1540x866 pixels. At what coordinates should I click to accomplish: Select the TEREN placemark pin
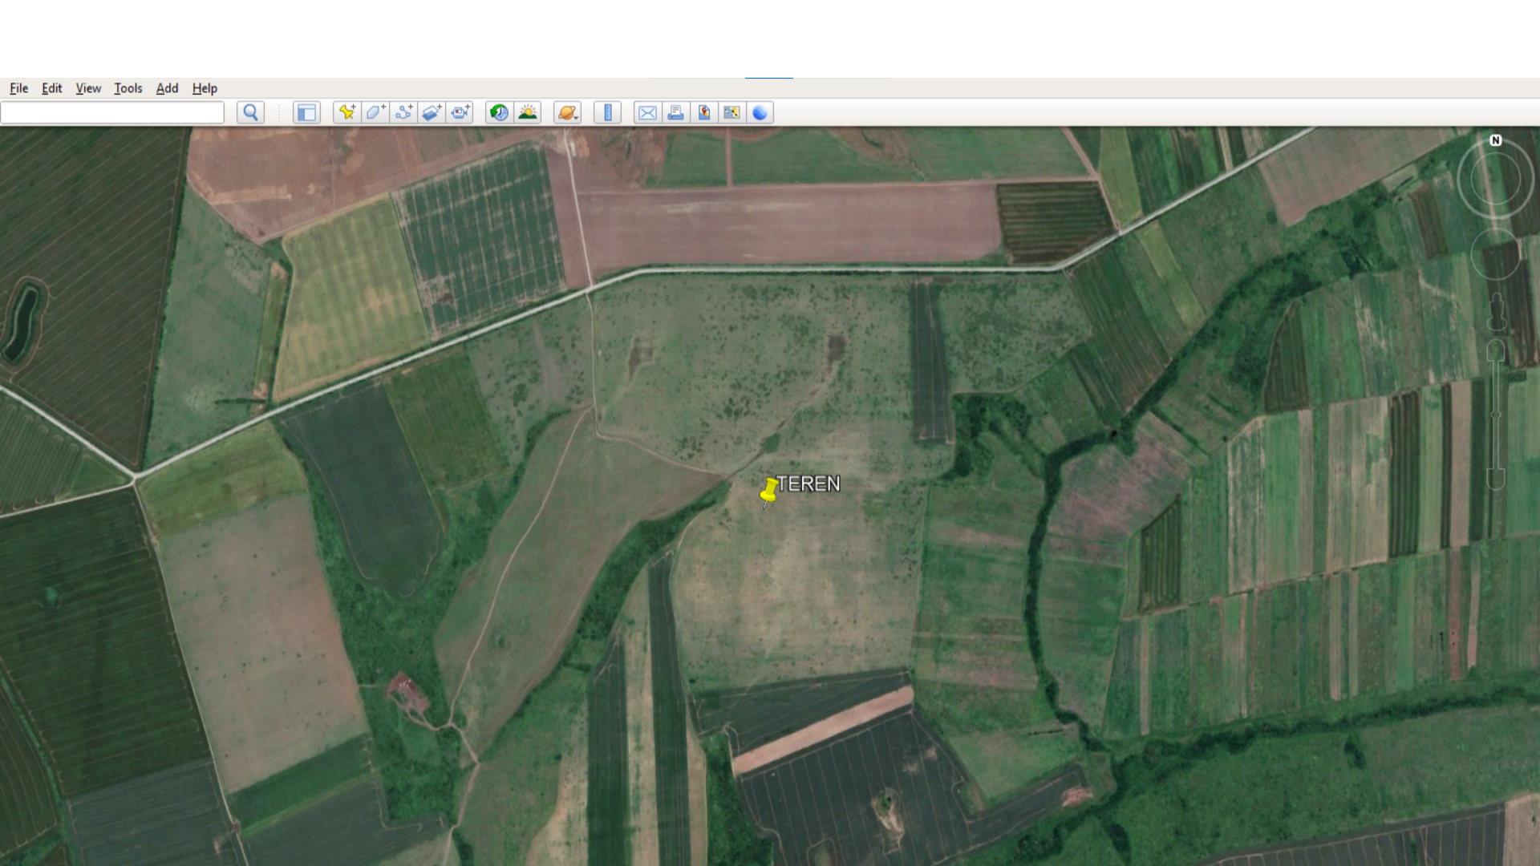[768, 491]
